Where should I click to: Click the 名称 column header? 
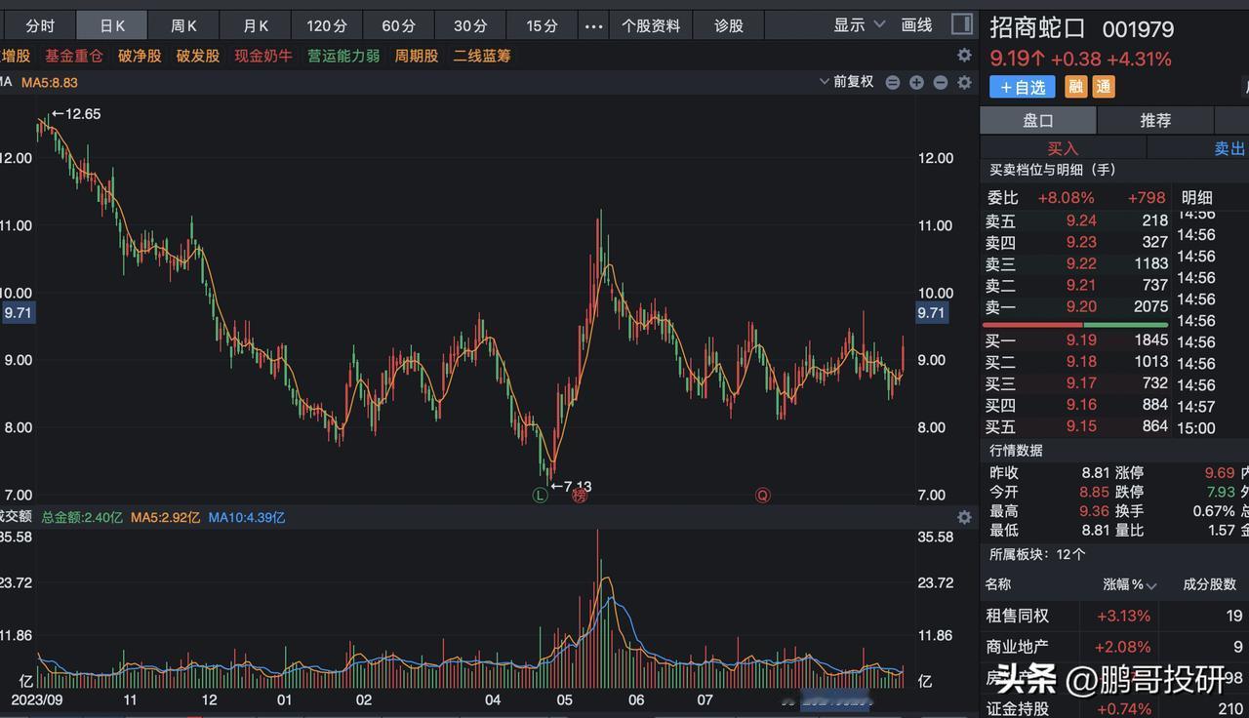pos(998,584)
